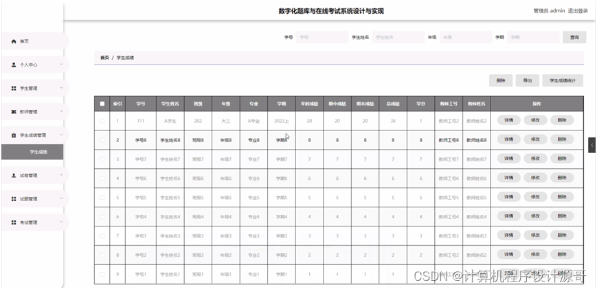Image resolution: width=597 pixels, height=289 pixels.
Task: Click 修改 for the row 学号2
Action: pyautogui.click(x=535, y=255)
